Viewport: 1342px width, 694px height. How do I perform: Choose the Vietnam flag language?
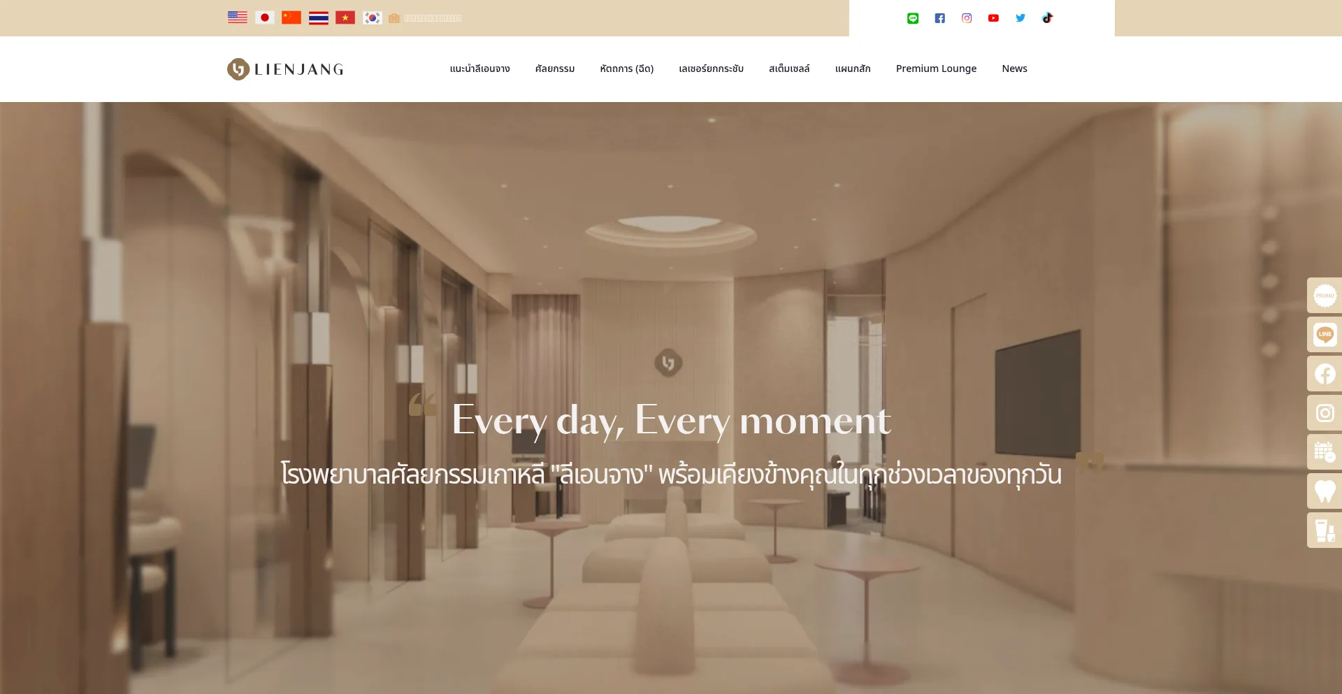(345, 17)
